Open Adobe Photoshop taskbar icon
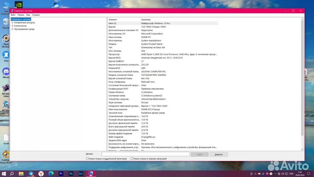 click(x=71, y=174)
